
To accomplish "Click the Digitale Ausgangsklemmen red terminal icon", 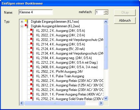I will click(x=27, y=26).
